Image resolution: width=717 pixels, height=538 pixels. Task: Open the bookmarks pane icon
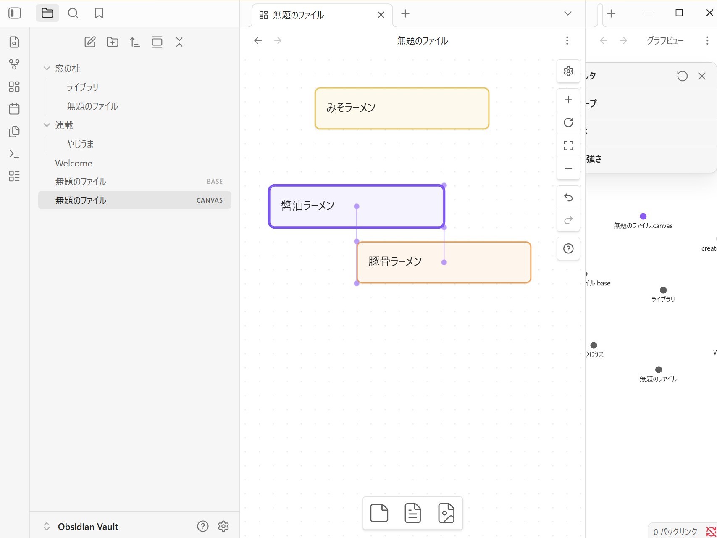point(99,13)
